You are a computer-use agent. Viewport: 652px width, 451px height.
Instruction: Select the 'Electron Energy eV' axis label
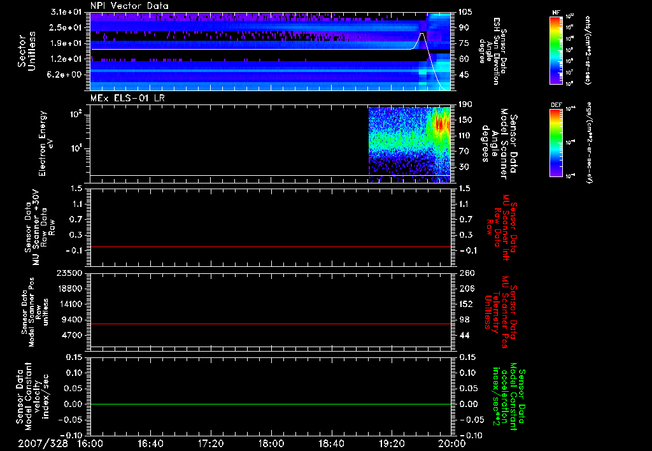coord(45,143)
